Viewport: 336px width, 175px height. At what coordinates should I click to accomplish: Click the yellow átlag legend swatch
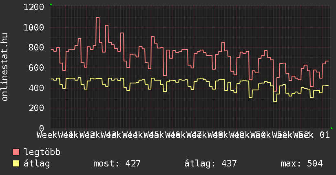click(16, 164)
